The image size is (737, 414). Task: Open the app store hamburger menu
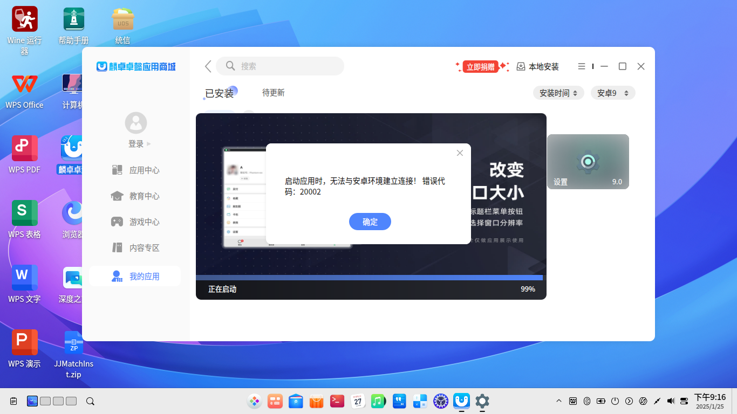(582, 66)
